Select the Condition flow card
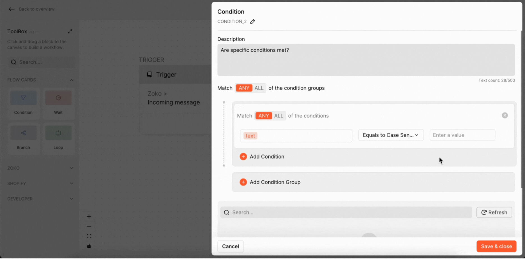 coord(23,103)
